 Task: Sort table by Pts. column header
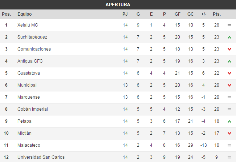point(217,14)
